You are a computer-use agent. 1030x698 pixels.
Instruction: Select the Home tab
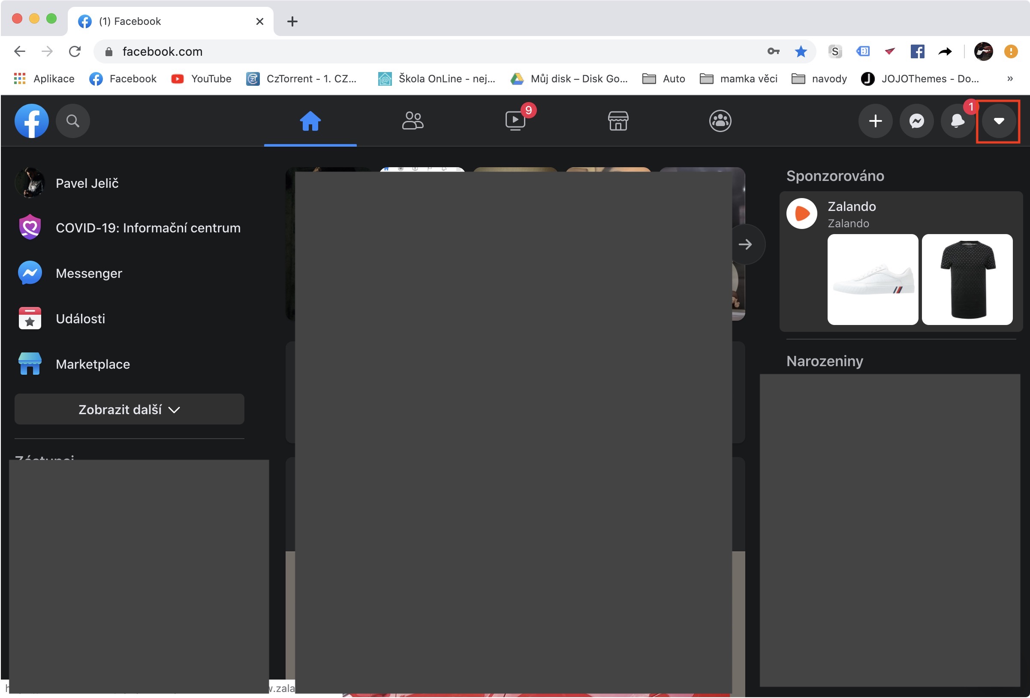tap(310, 120)
